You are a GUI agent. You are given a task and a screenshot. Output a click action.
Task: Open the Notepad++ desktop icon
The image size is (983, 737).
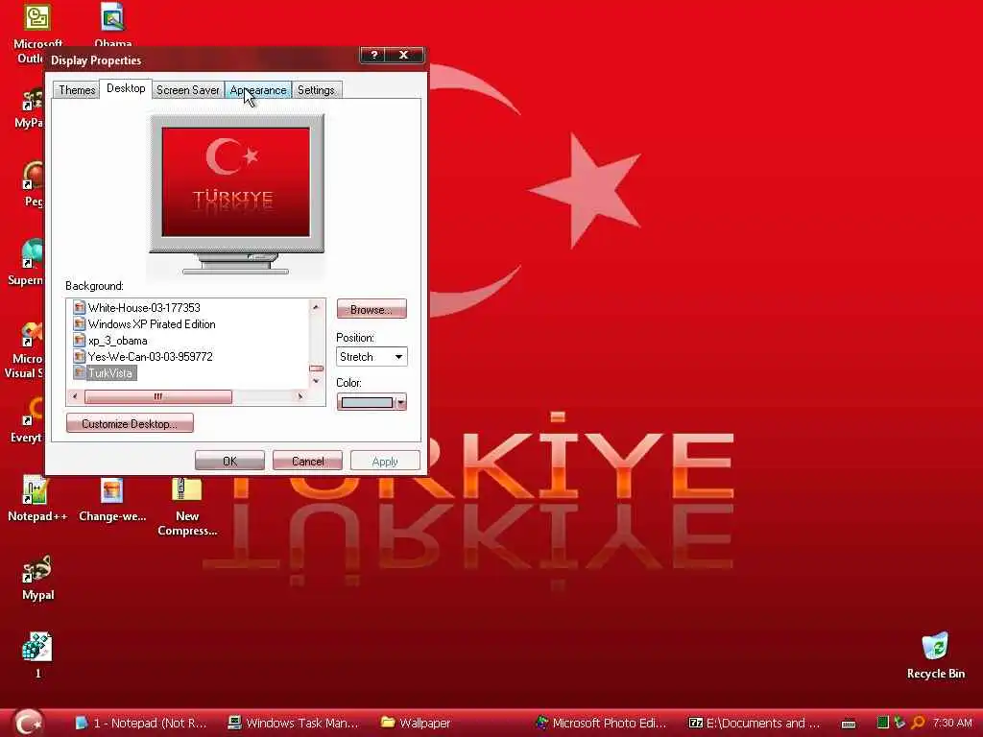pyautogui.click(x=37, y=499)
